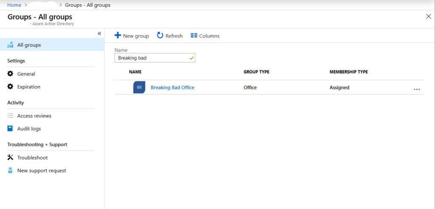
Task: Click the Office group type cell
Action: tap(250, 87)
